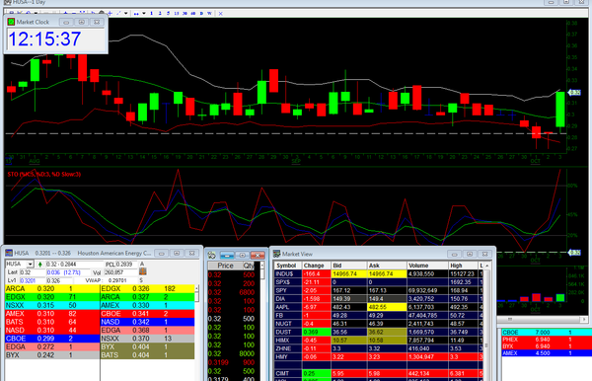
Task: Click the Market Clock green icon
Action: point(11,22)
